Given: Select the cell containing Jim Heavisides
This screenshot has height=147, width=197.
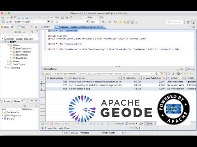Looking at the screenshot, I should click(x=176, y=82).
